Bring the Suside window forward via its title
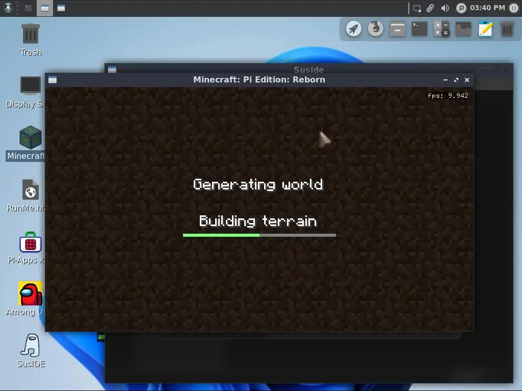The height and width of the screenshot is (391, 522). pyautogui.click(x=308, y=69)
